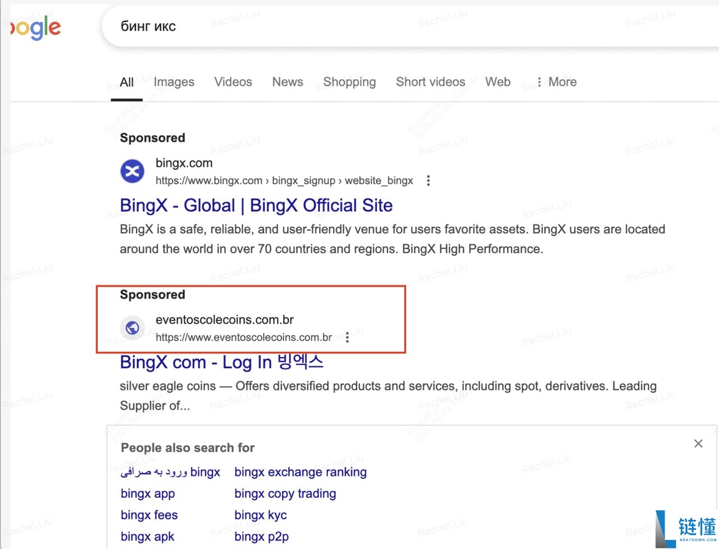Open three-dot menu beside eventoscolecoins URL
The height and width of the screenshot is (549, 719).
tap(347, 337)
